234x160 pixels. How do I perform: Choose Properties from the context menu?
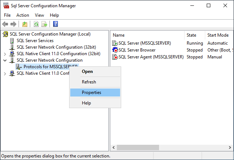(x=91, y=93)
